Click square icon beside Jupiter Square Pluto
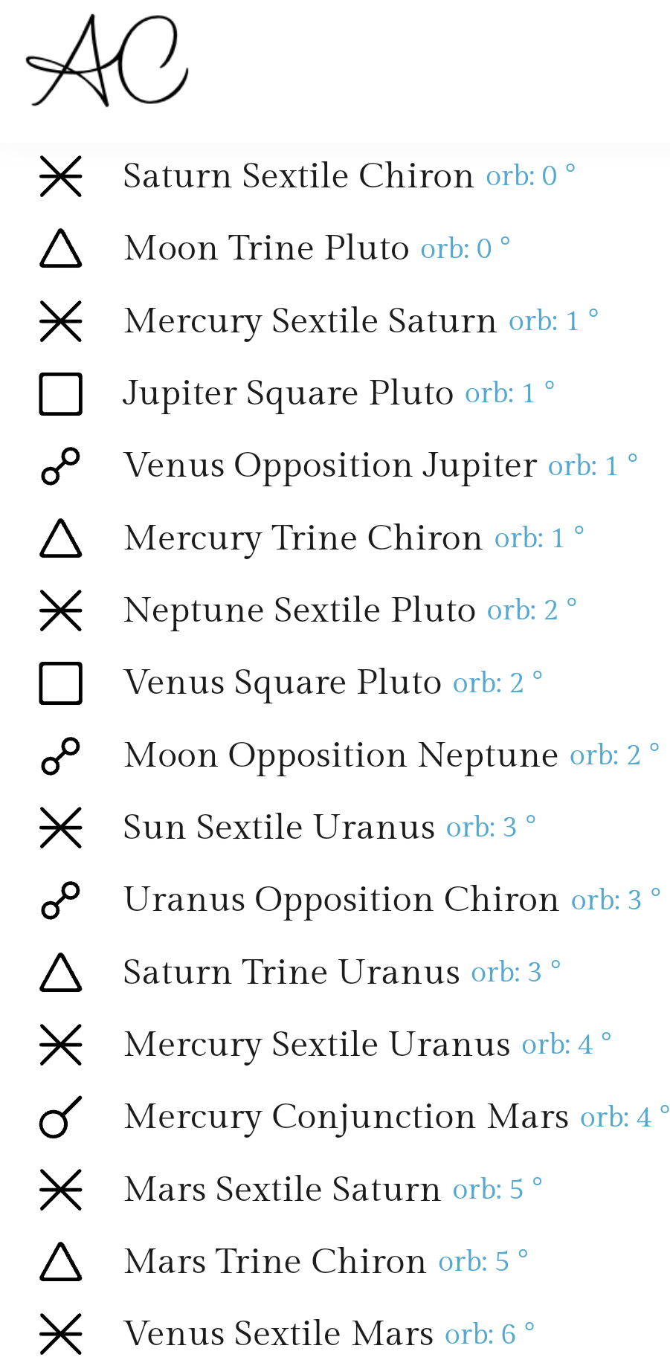The height and width of the screenshot is (1360, 670). click(60, 393)
